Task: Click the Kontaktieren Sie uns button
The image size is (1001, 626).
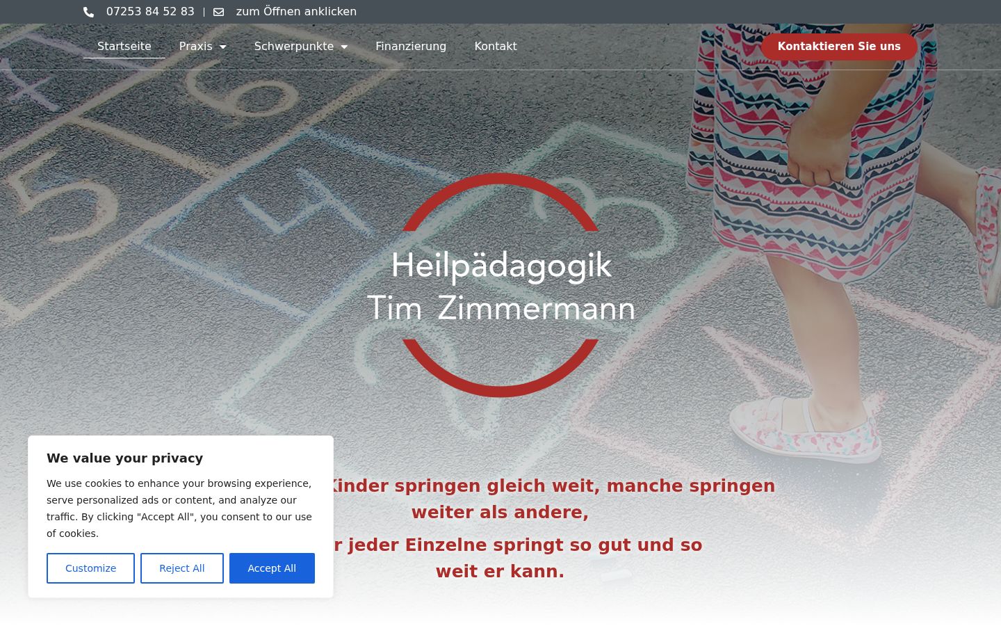Action: click(839, 47)
